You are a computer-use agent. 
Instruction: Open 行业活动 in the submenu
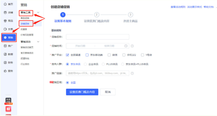point(25,64)
